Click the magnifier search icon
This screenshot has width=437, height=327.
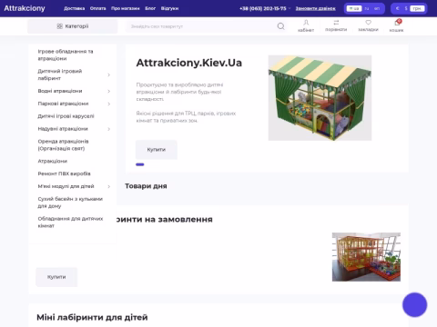coord(281,26)
